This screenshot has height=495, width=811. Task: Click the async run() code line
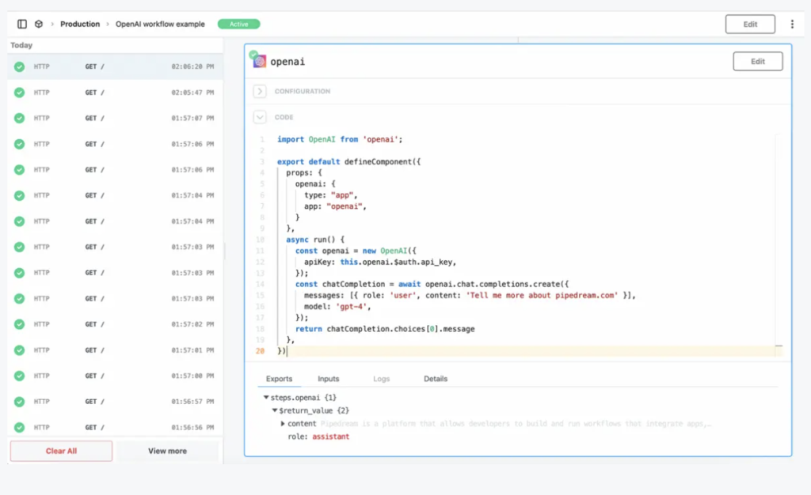pyautogui.click(x=315, y=240)
